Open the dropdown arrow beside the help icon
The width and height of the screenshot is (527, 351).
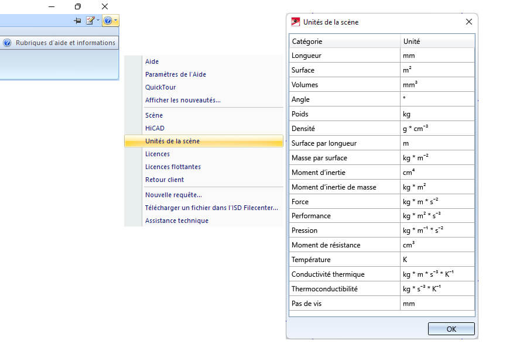click(115, 21)
